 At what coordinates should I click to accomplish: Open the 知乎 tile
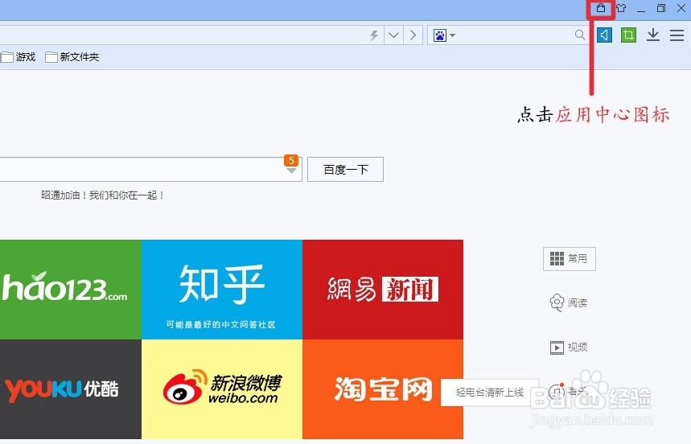222,290
